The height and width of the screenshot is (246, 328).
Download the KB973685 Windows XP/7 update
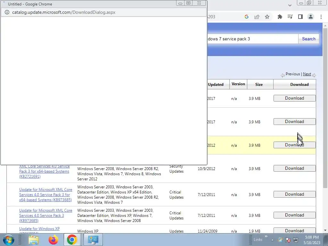[295, 215]
